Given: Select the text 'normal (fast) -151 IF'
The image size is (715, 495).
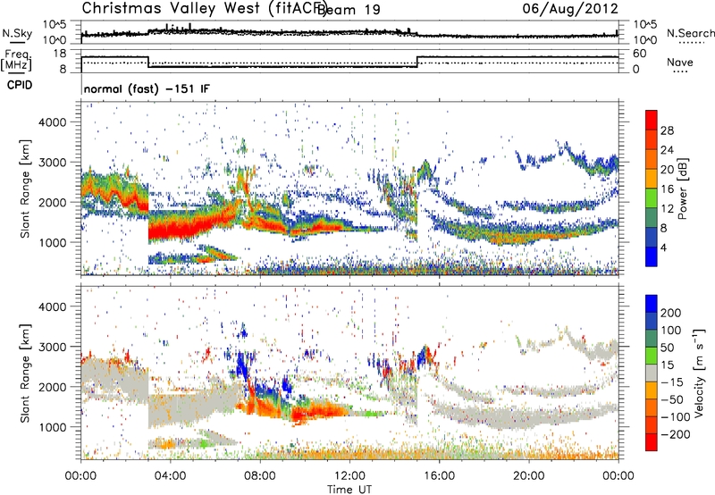Looking at the screenshot, I should (x=147, y=88).
